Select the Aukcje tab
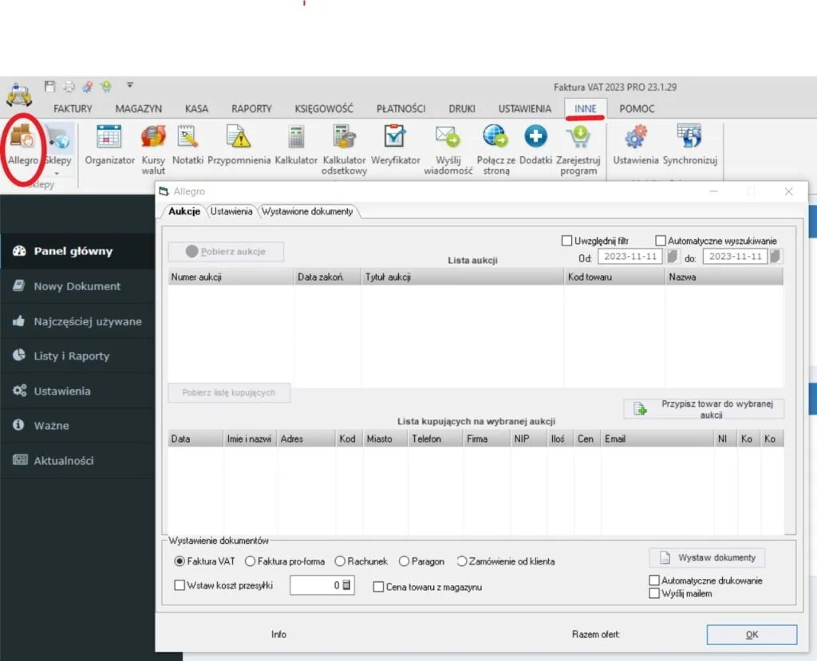 (184, 211)
